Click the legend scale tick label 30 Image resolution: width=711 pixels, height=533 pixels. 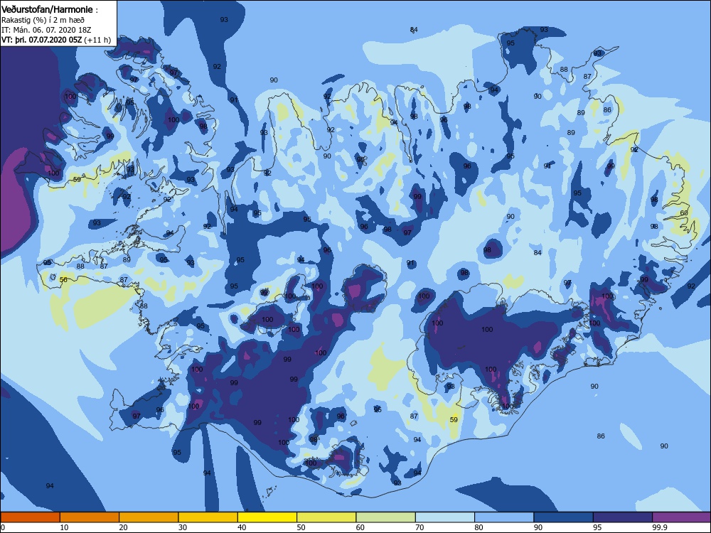pos(183,527)
